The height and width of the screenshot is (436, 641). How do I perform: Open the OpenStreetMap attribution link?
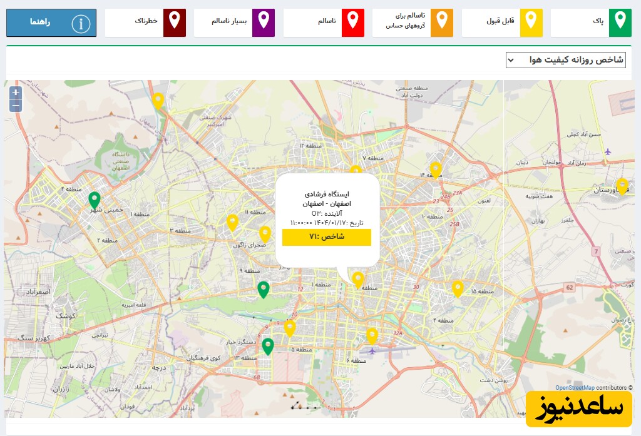575,388
